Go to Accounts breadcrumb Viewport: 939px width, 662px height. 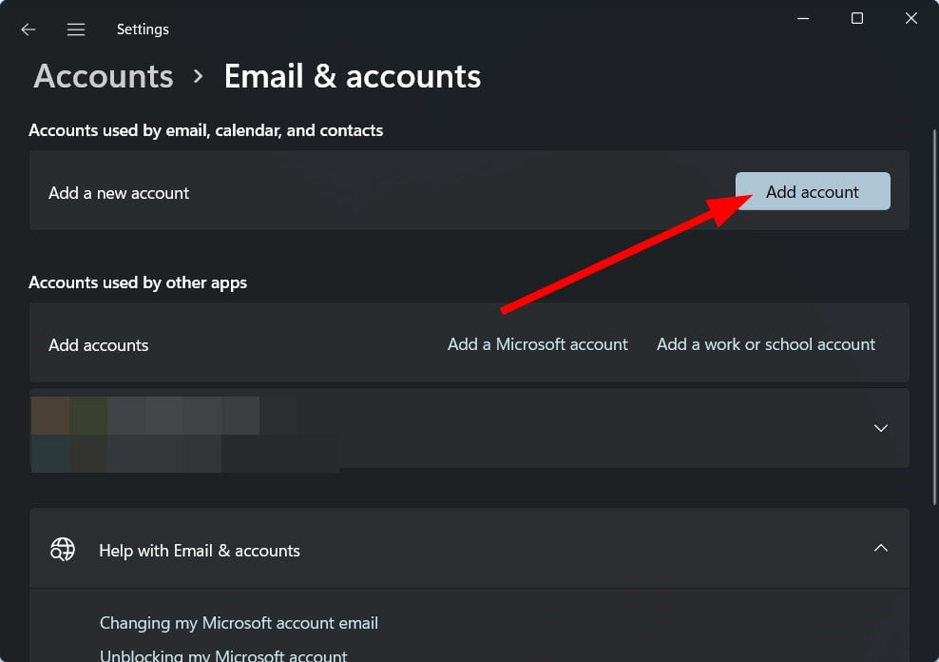pos(104,77)
